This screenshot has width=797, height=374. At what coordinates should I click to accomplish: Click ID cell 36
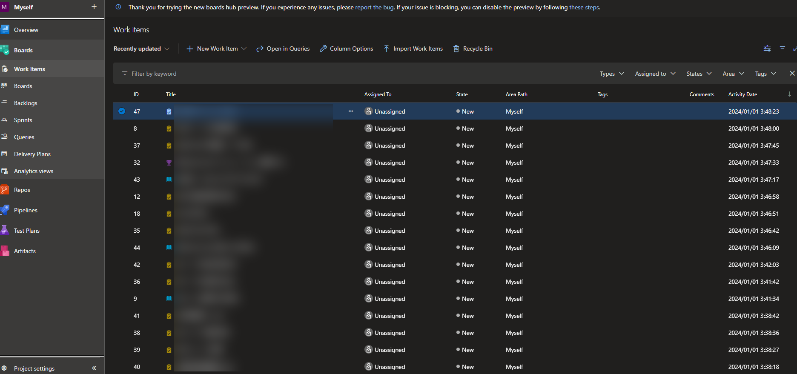(137, 282)
